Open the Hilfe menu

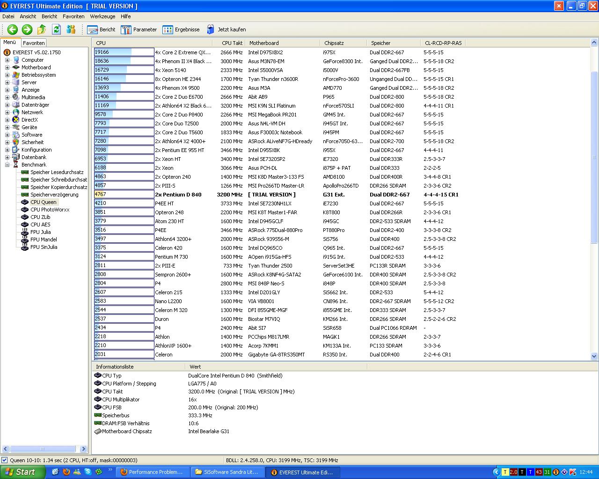click(125, 16)
